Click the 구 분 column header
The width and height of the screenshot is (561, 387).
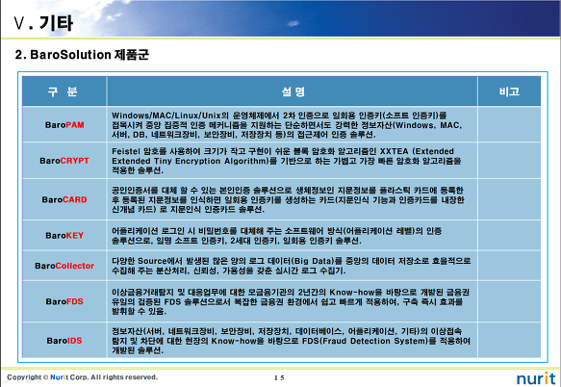63,91
